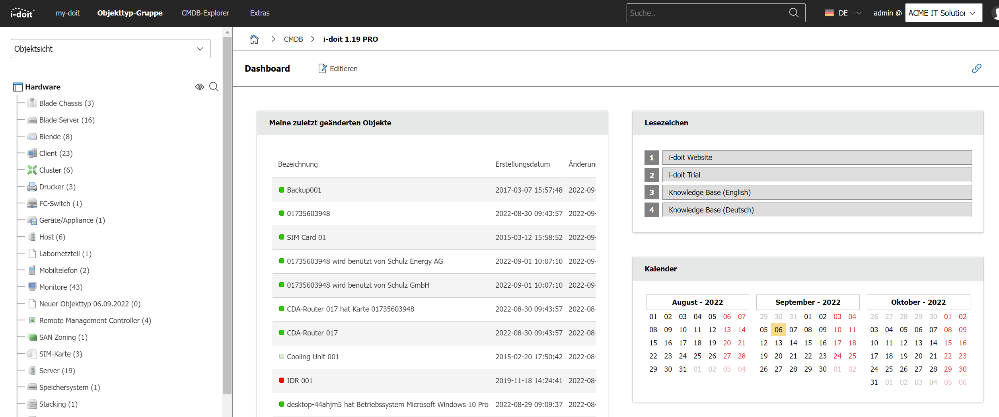Open the CMDB-Explorer menu

(205, 13)
